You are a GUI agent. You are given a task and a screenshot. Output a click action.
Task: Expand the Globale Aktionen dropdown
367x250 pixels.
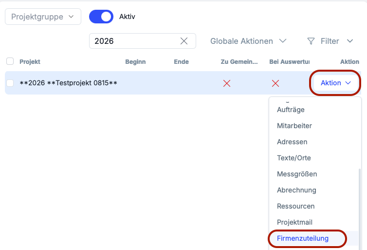(248, 41)
